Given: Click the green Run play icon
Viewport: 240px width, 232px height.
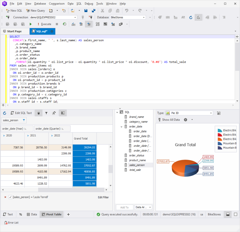Looking at the screenshot, I should tap(31, 24).
